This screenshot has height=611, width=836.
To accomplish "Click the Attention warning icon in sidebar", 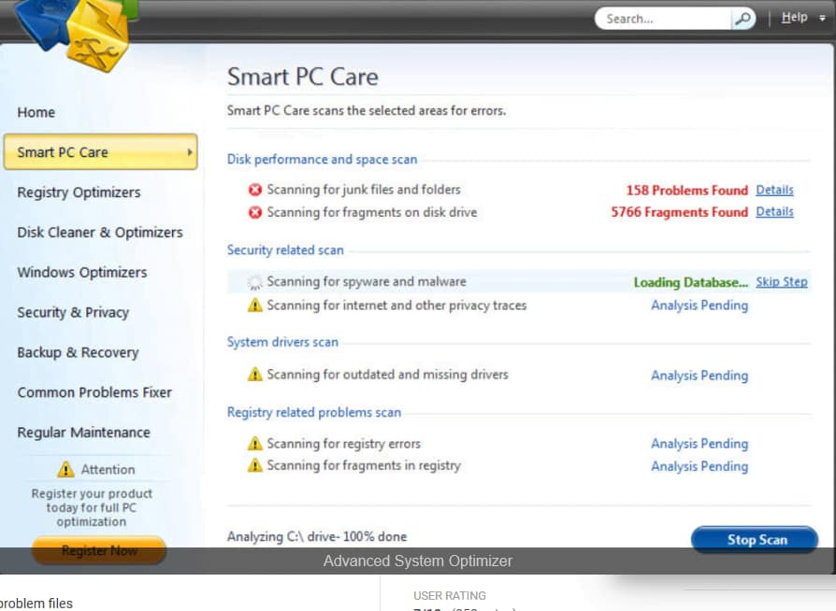I will tap(65, 470).
